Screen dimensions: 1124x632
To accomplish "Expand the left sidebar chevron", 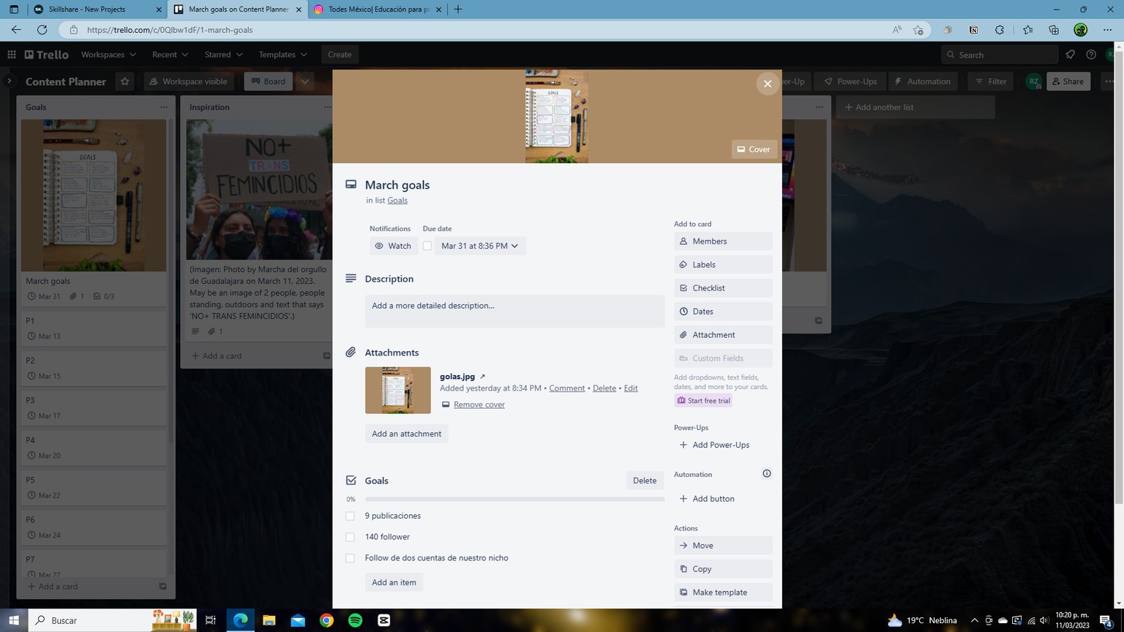I will pyautogui.click(x=9, y=81).
